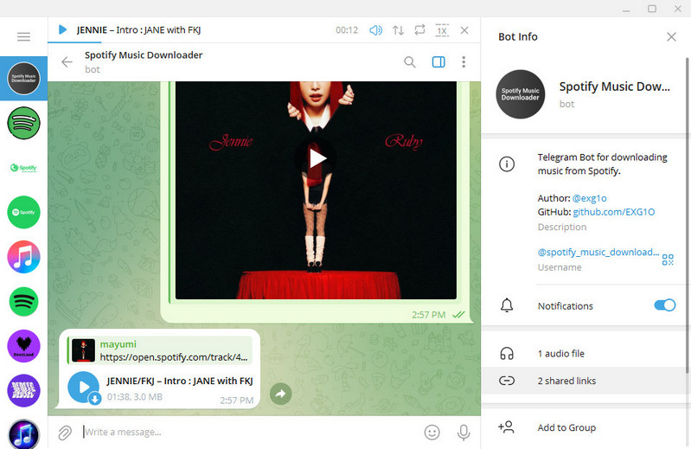Viewport: 691px width, 449px height.
Task: Open 1 audio file shared media
Action: tap(583, 353)
